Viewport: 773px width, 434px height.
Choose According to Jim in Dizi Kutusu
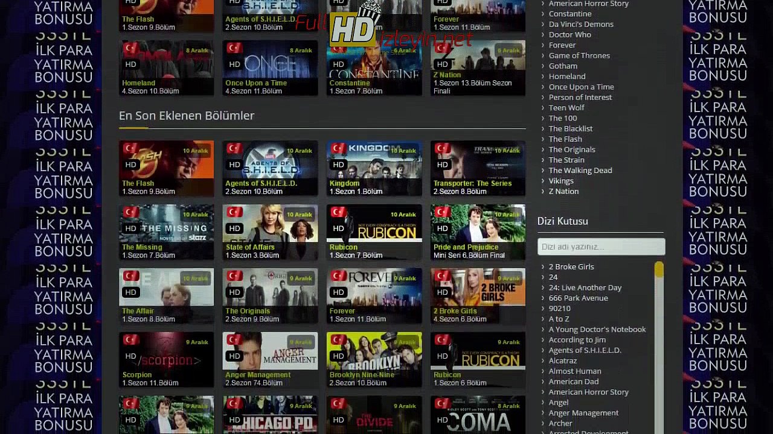click(x=577, y=340)
